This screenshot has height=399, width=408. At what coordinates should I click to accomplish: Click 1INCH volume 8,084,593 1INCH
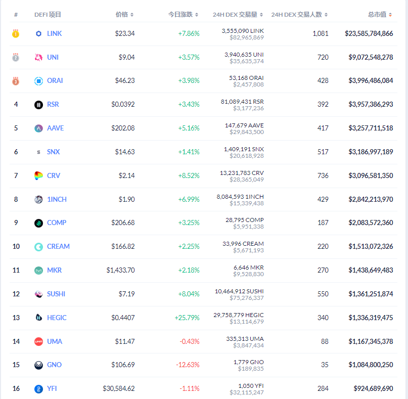tap(240, 197)
